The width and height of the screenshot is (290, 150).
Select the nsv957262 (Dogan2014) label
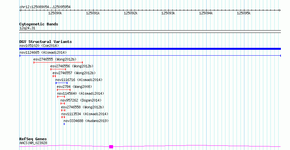[x=81, y=100]
